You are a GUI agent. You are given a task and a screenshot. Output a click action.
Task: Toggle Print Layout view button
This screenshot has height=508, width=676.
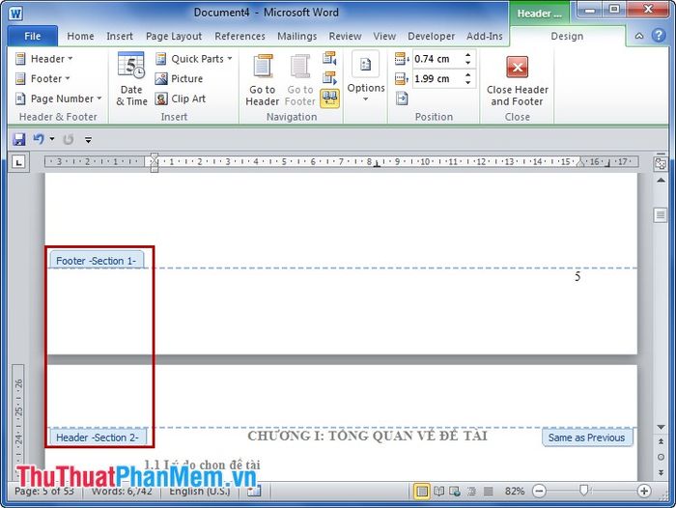[x=422, y=491]
